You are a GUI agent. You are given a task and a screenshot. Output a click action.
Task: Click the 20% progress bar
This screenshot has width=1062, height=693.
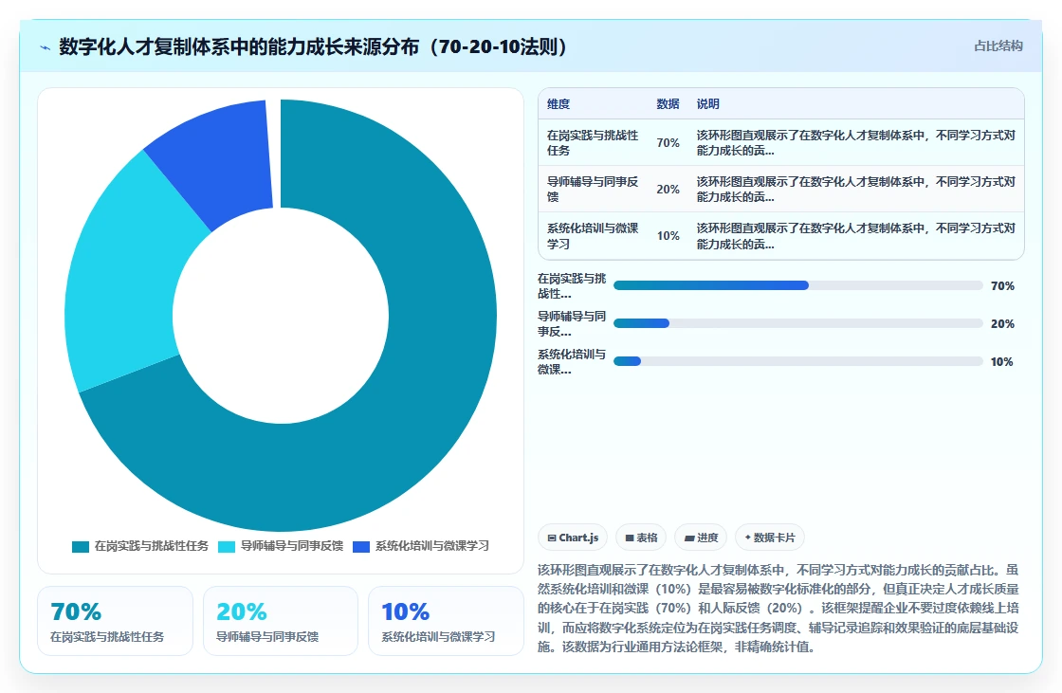(797, 323)
